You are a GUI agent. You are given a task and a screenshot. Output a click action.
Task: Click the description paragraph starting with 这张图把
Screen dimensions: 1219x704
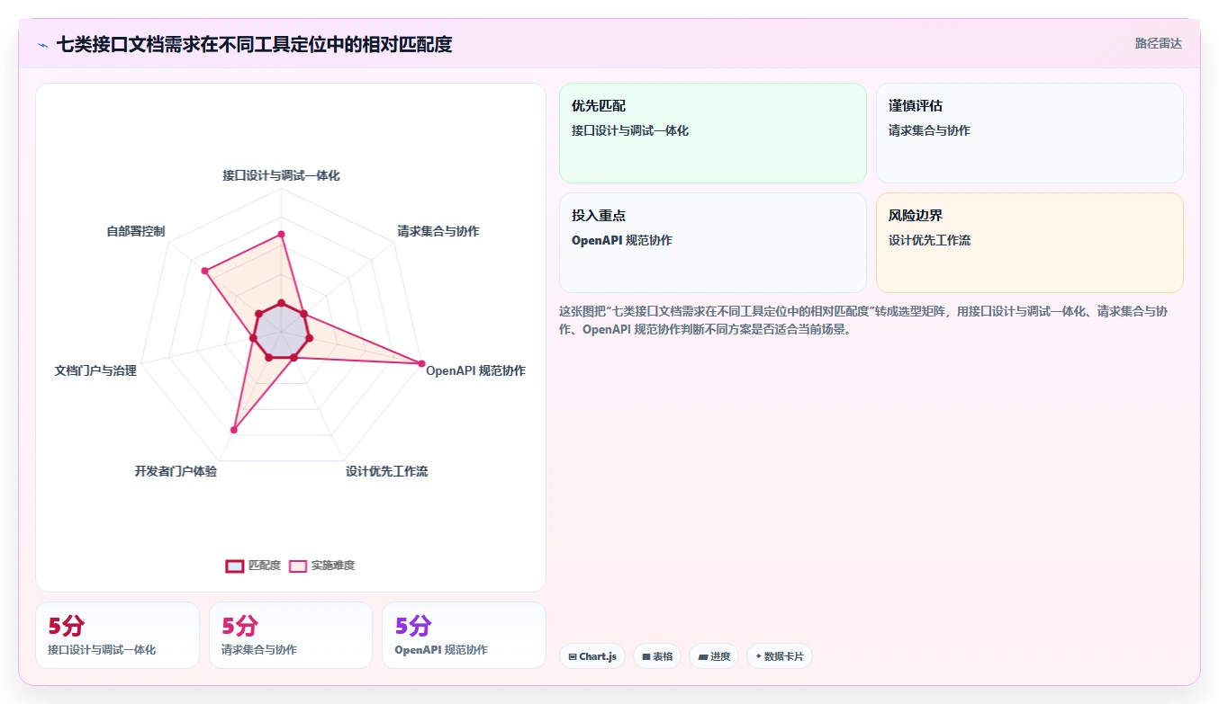[864, 320]
